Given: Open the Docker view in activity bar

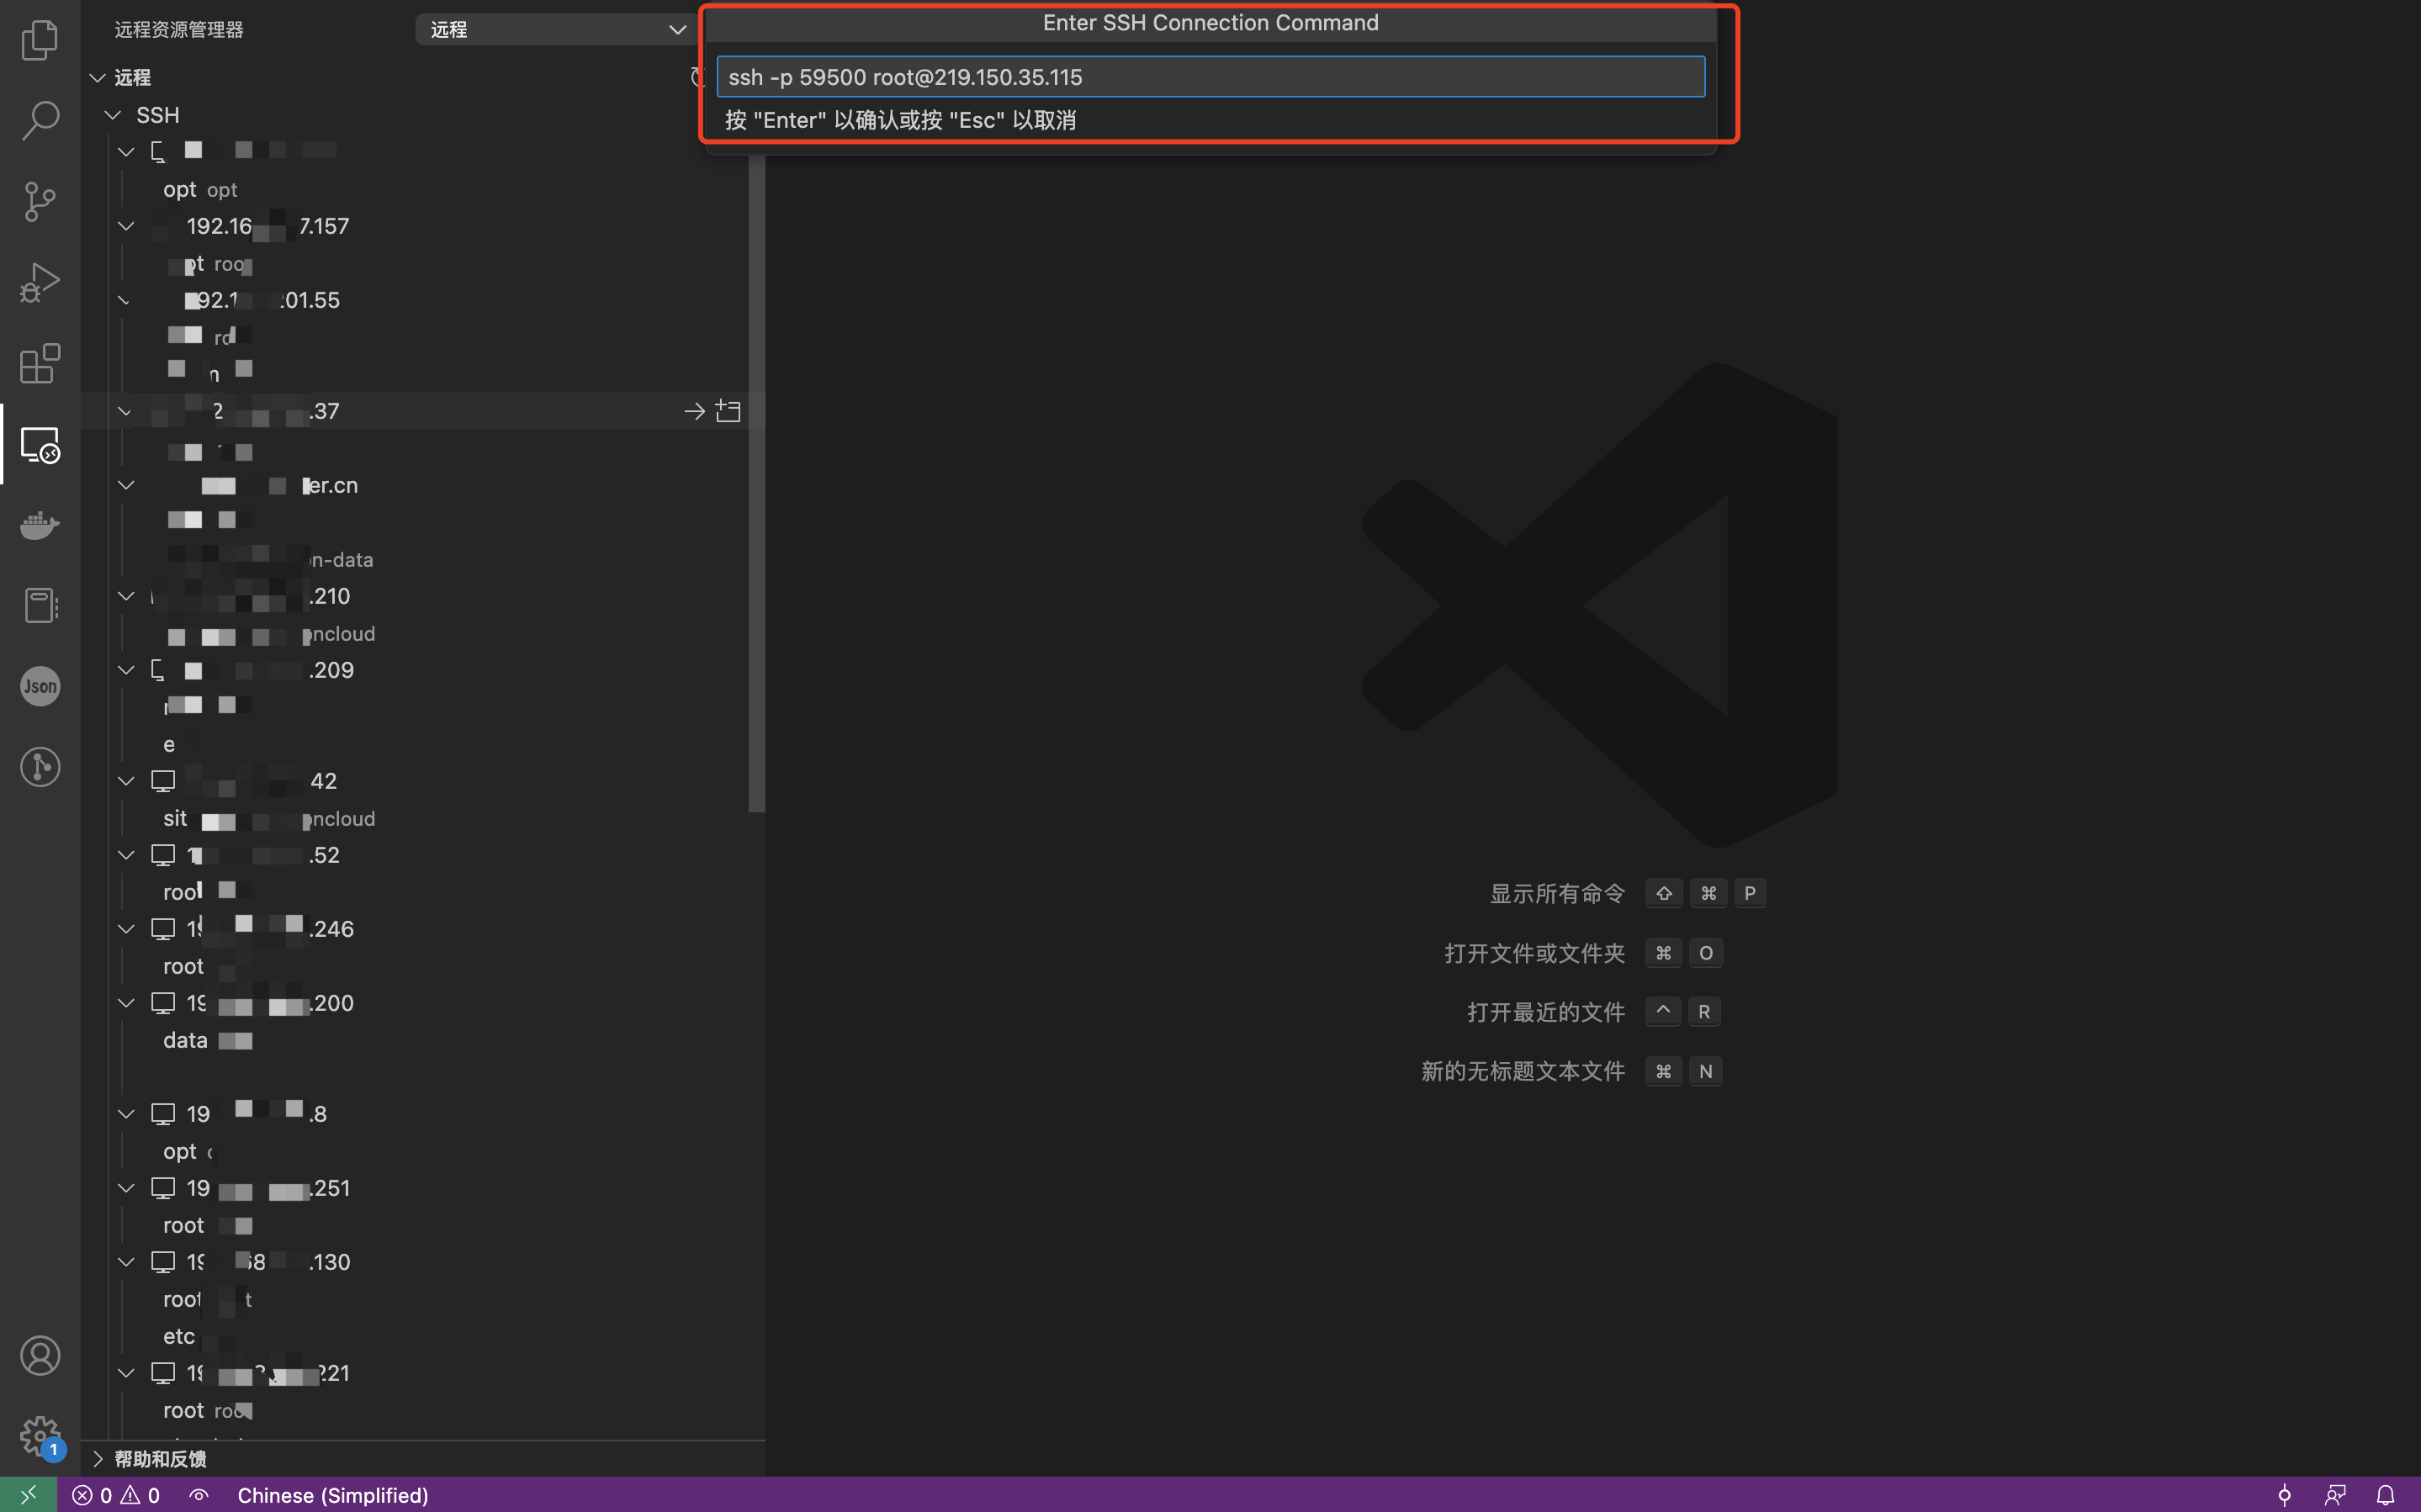Looking at the screenshot, I should [40, 524].
